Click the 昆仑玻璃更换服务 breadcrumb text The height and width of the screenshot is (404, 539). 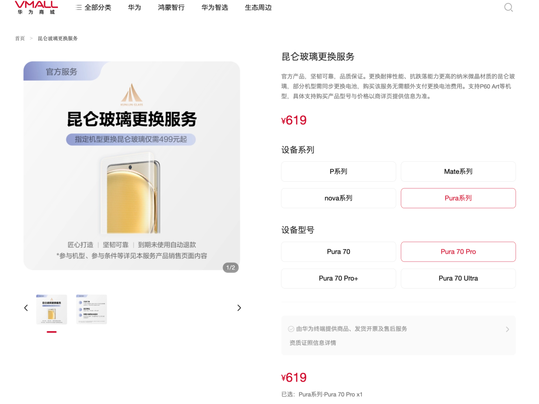[58, 38]
